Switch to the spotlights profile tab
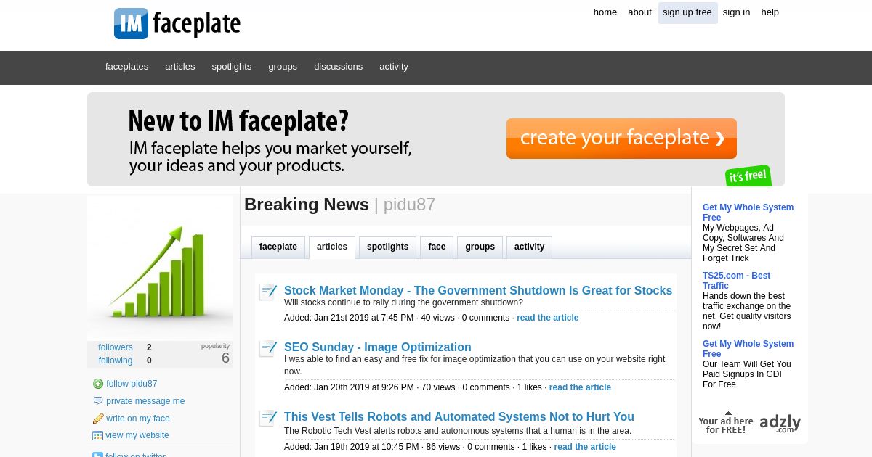Viewport: 872px width, 457px height. [387, 247]
